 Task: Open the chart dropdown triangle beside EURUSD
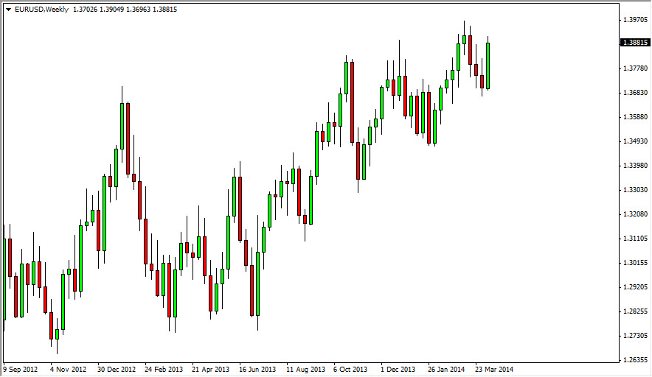pos(8,10)
